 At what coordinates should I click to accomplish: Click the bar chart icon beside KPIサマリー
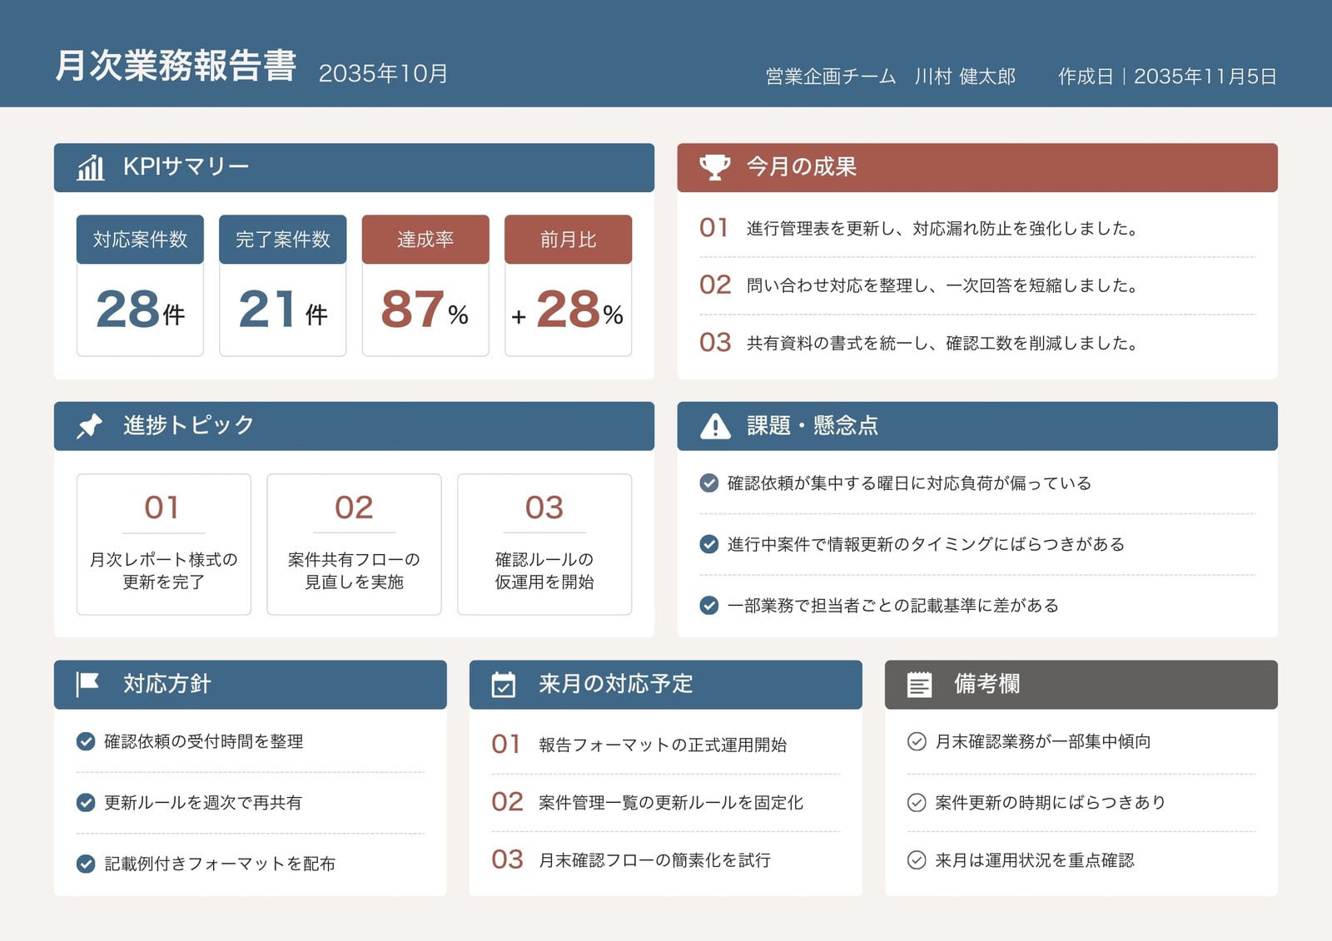(x=91, y=167)
